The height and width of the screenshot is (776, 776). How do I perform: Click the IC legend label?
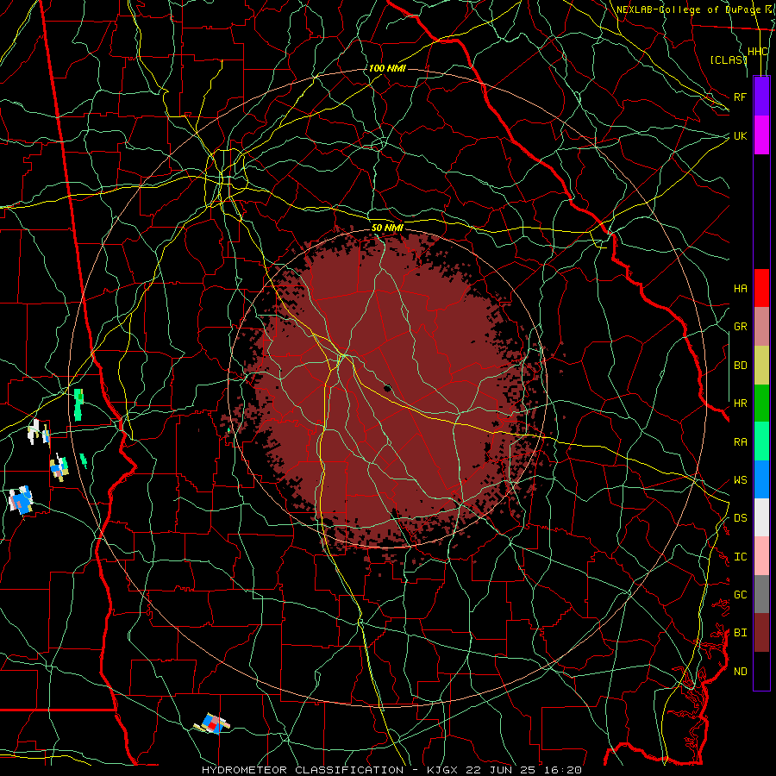click(740, 557)
